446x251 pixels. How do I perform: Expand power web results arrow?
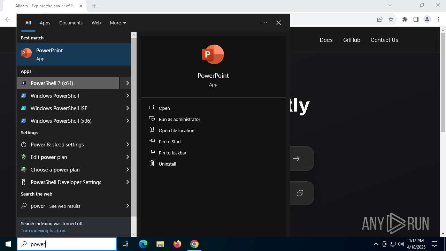click(x=128, y=206)
